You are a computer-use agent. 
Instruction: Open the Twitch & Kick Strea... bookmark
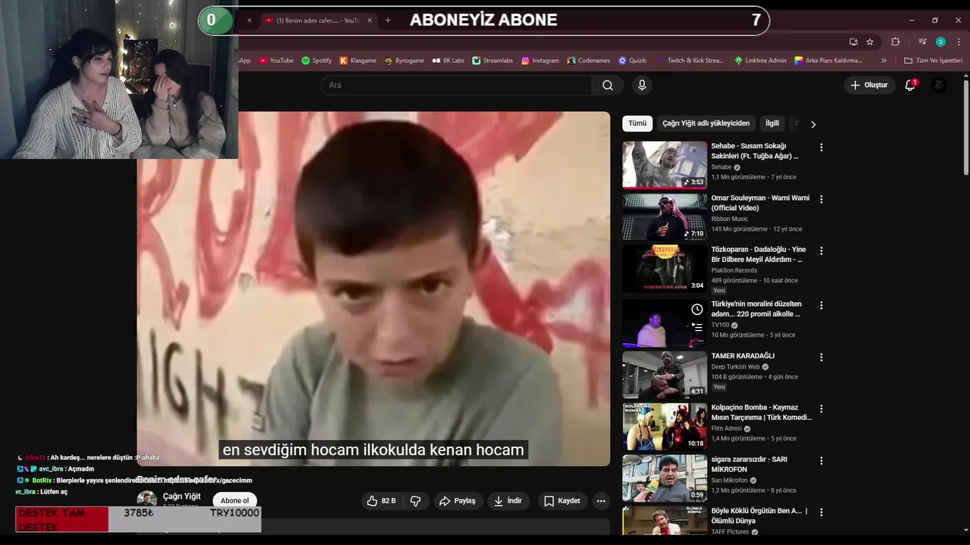pos(690,61)
